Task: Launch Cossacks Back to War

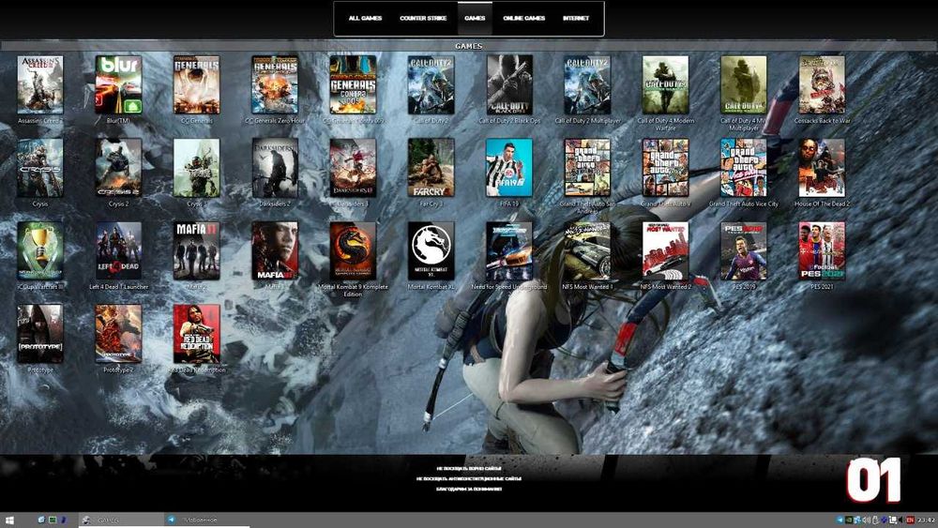Action: coord(822,85)
